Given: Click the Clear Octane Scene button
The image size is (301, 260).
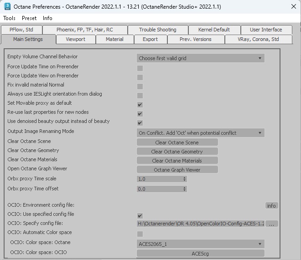Looking at the screenshot, I should click(177, 143).
